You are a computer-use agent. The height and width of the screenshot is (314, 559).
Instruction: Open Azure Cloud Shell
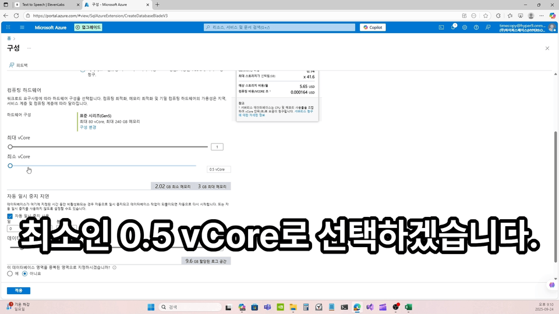[x=441, y=27]
